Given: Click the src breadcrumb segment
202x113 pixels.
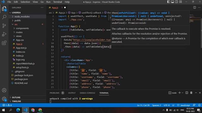Looking at the screenshot, I should pos(50,13).
